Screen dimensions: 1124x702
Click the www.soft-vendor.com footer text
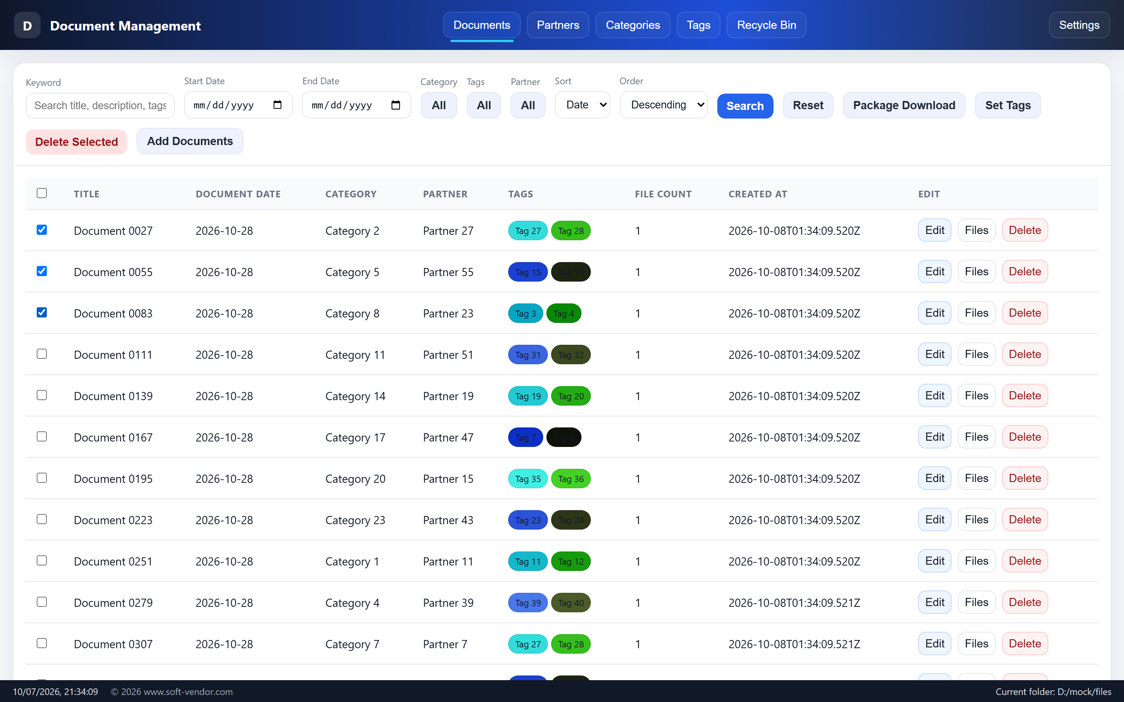(x=188, y=692)
